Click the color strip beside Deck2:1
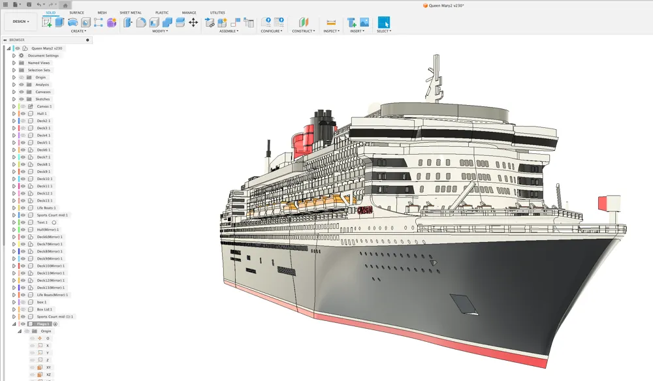The image size is (653, 381). (18, 120)
